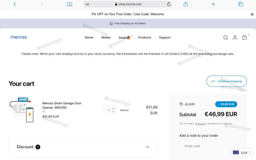The height and width of the screenshot is (160, 256).
Task: Tap the AA reader text-size control
Action: pyautogui.click(x=87, y=4)
